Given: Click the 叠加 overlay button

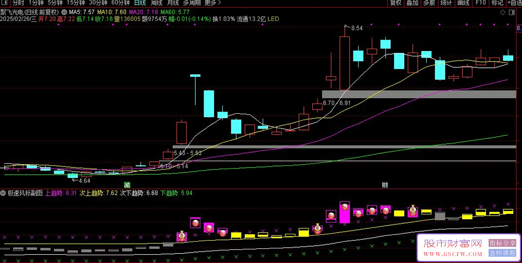Looking at the screenshot, I should click(412, 3).
